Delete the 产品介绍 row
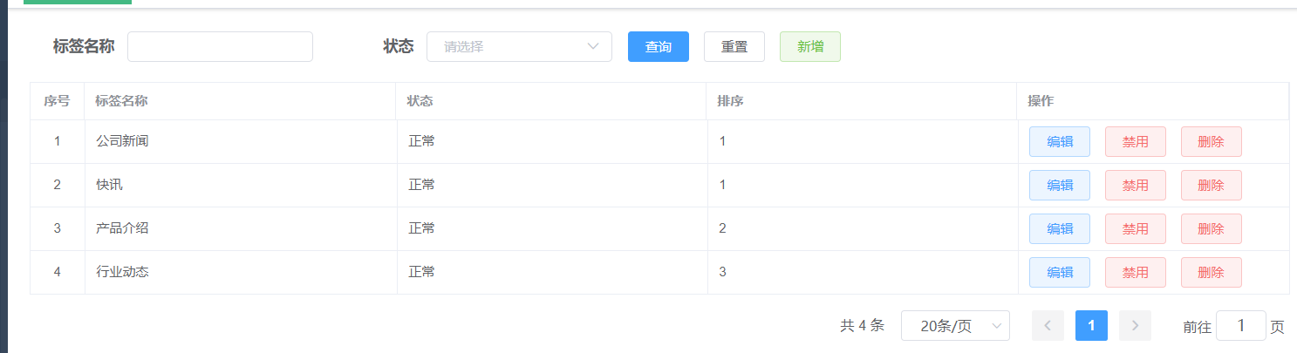The height and width of the screenshot is (353, 1297). [x=1211, y=229]
